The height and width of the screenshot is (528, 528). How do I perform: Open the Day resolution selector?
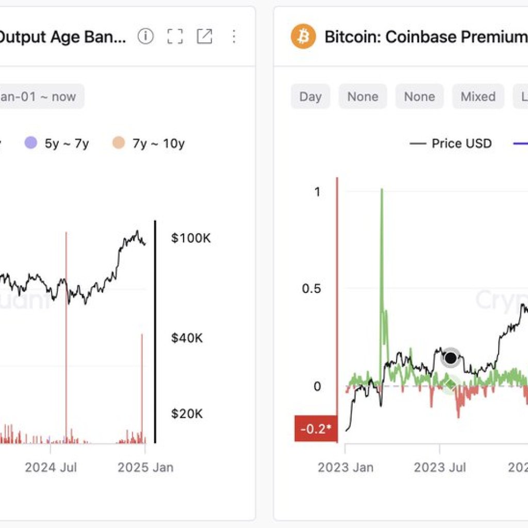click(x=310, y=96)
